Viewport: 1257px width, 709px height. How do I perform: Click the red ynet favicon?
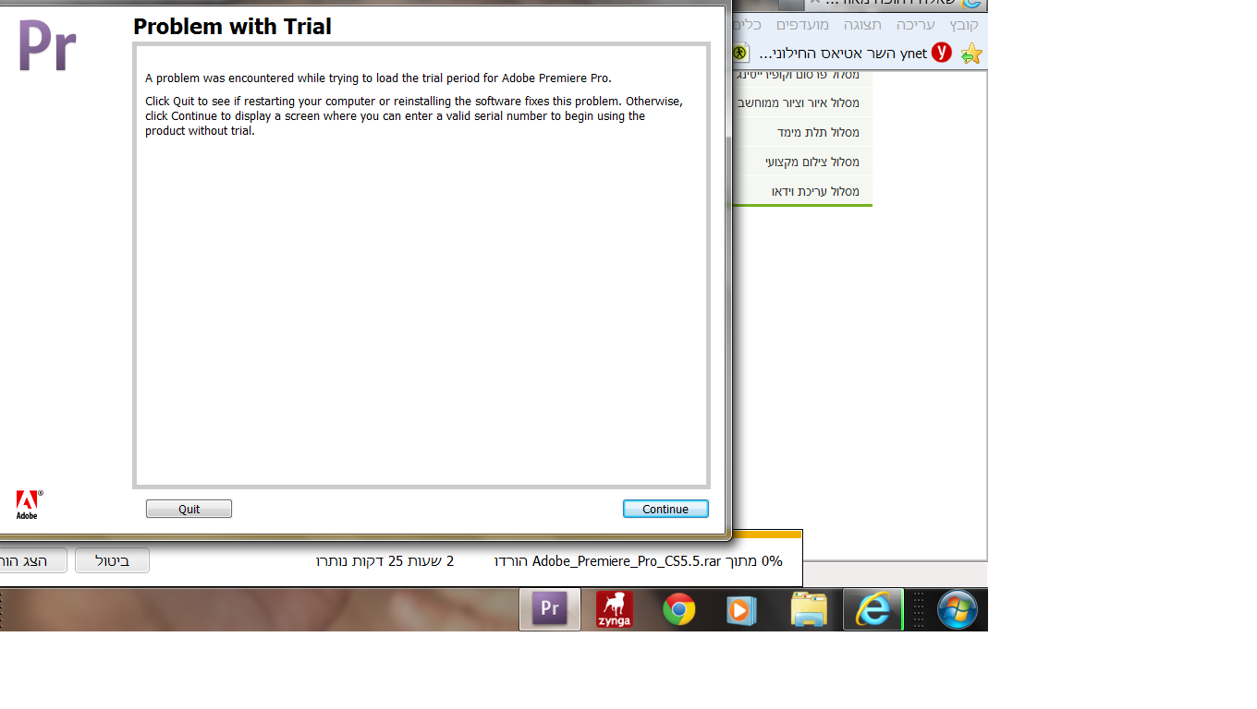[941, 53]
